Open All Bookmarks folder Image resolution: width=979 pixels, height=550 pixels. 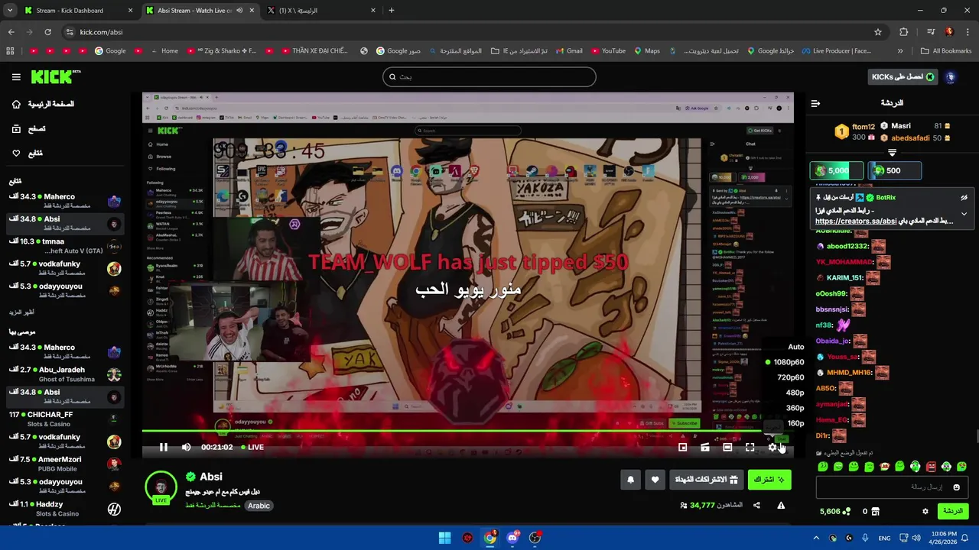(947, 51)
